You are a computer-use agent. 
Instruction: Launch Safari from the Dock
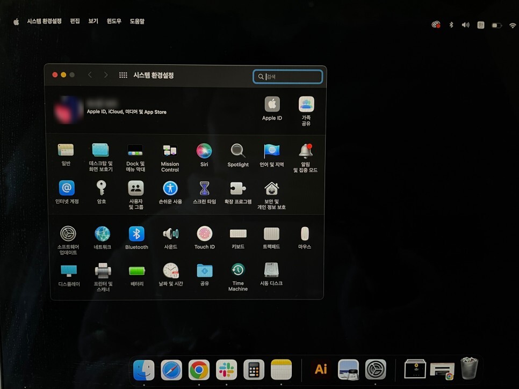click(x=171, y=370)
